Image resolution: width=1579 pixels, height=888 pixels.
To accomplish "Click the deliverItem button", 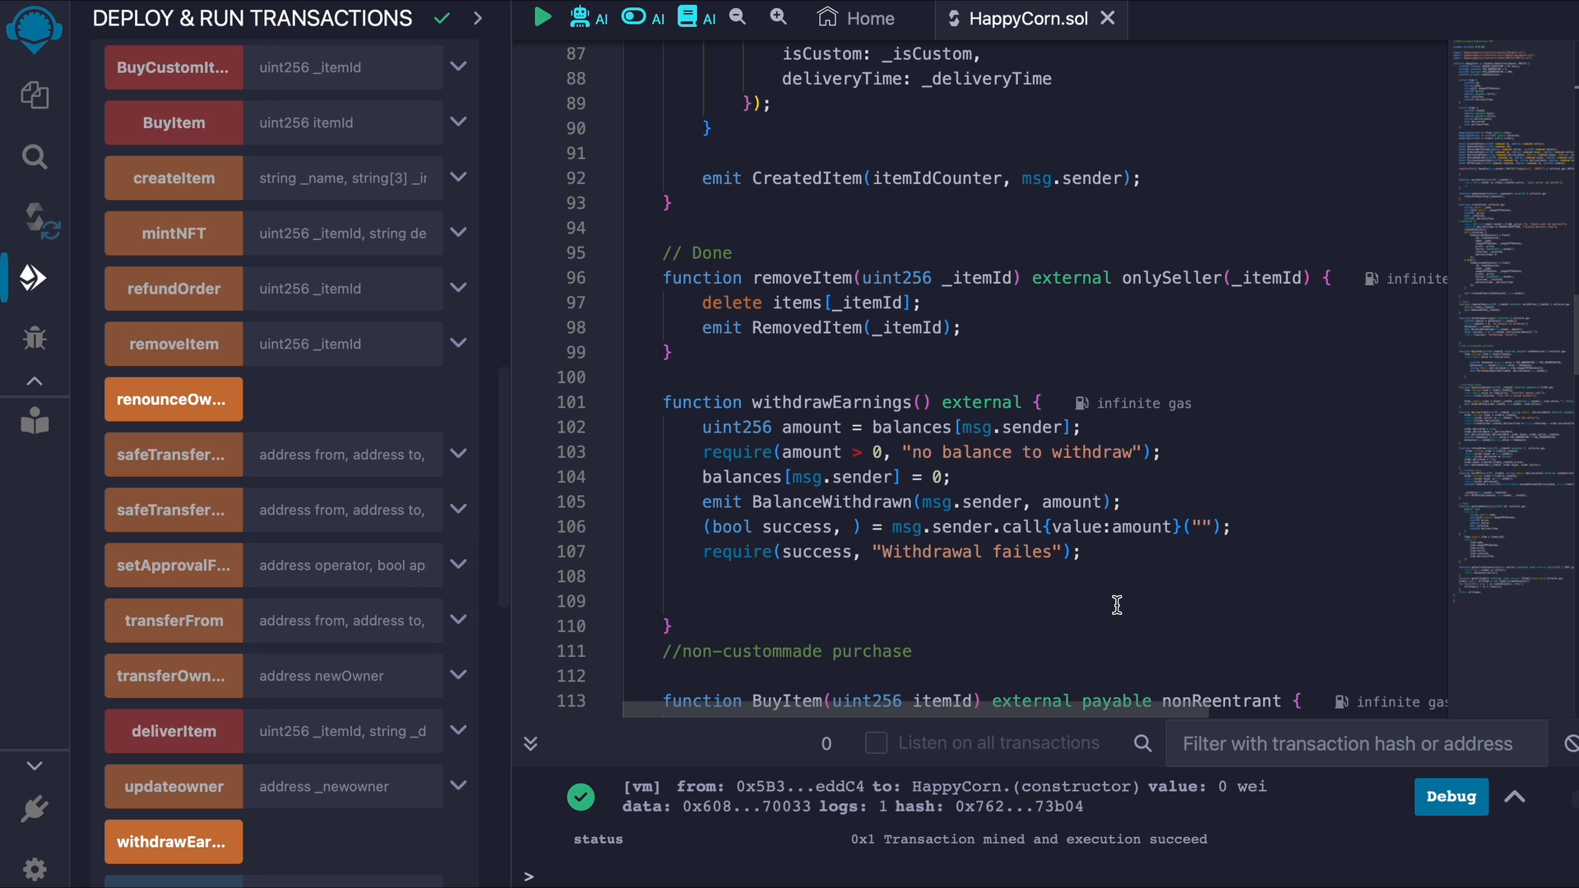I will point(174,731).
